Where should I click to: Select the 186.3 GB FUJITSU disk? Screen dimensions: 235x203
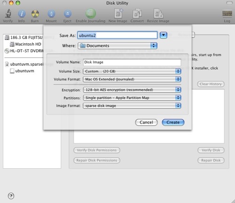coord(23,38)
